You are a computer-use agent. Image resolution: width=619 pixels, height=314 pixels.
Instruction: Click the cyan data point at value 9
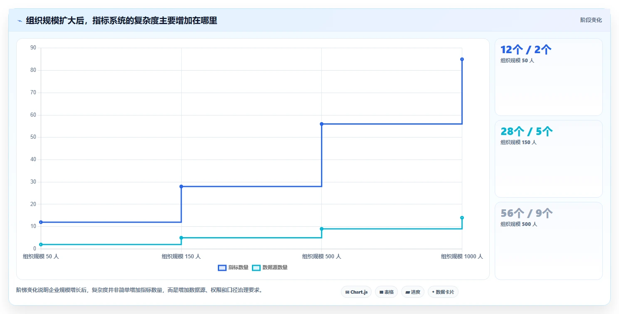pyautogui.click(x=322, y=229)
